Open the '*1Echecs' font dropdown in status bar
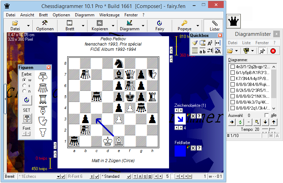 pyautogui.click(x=58, y=176)
